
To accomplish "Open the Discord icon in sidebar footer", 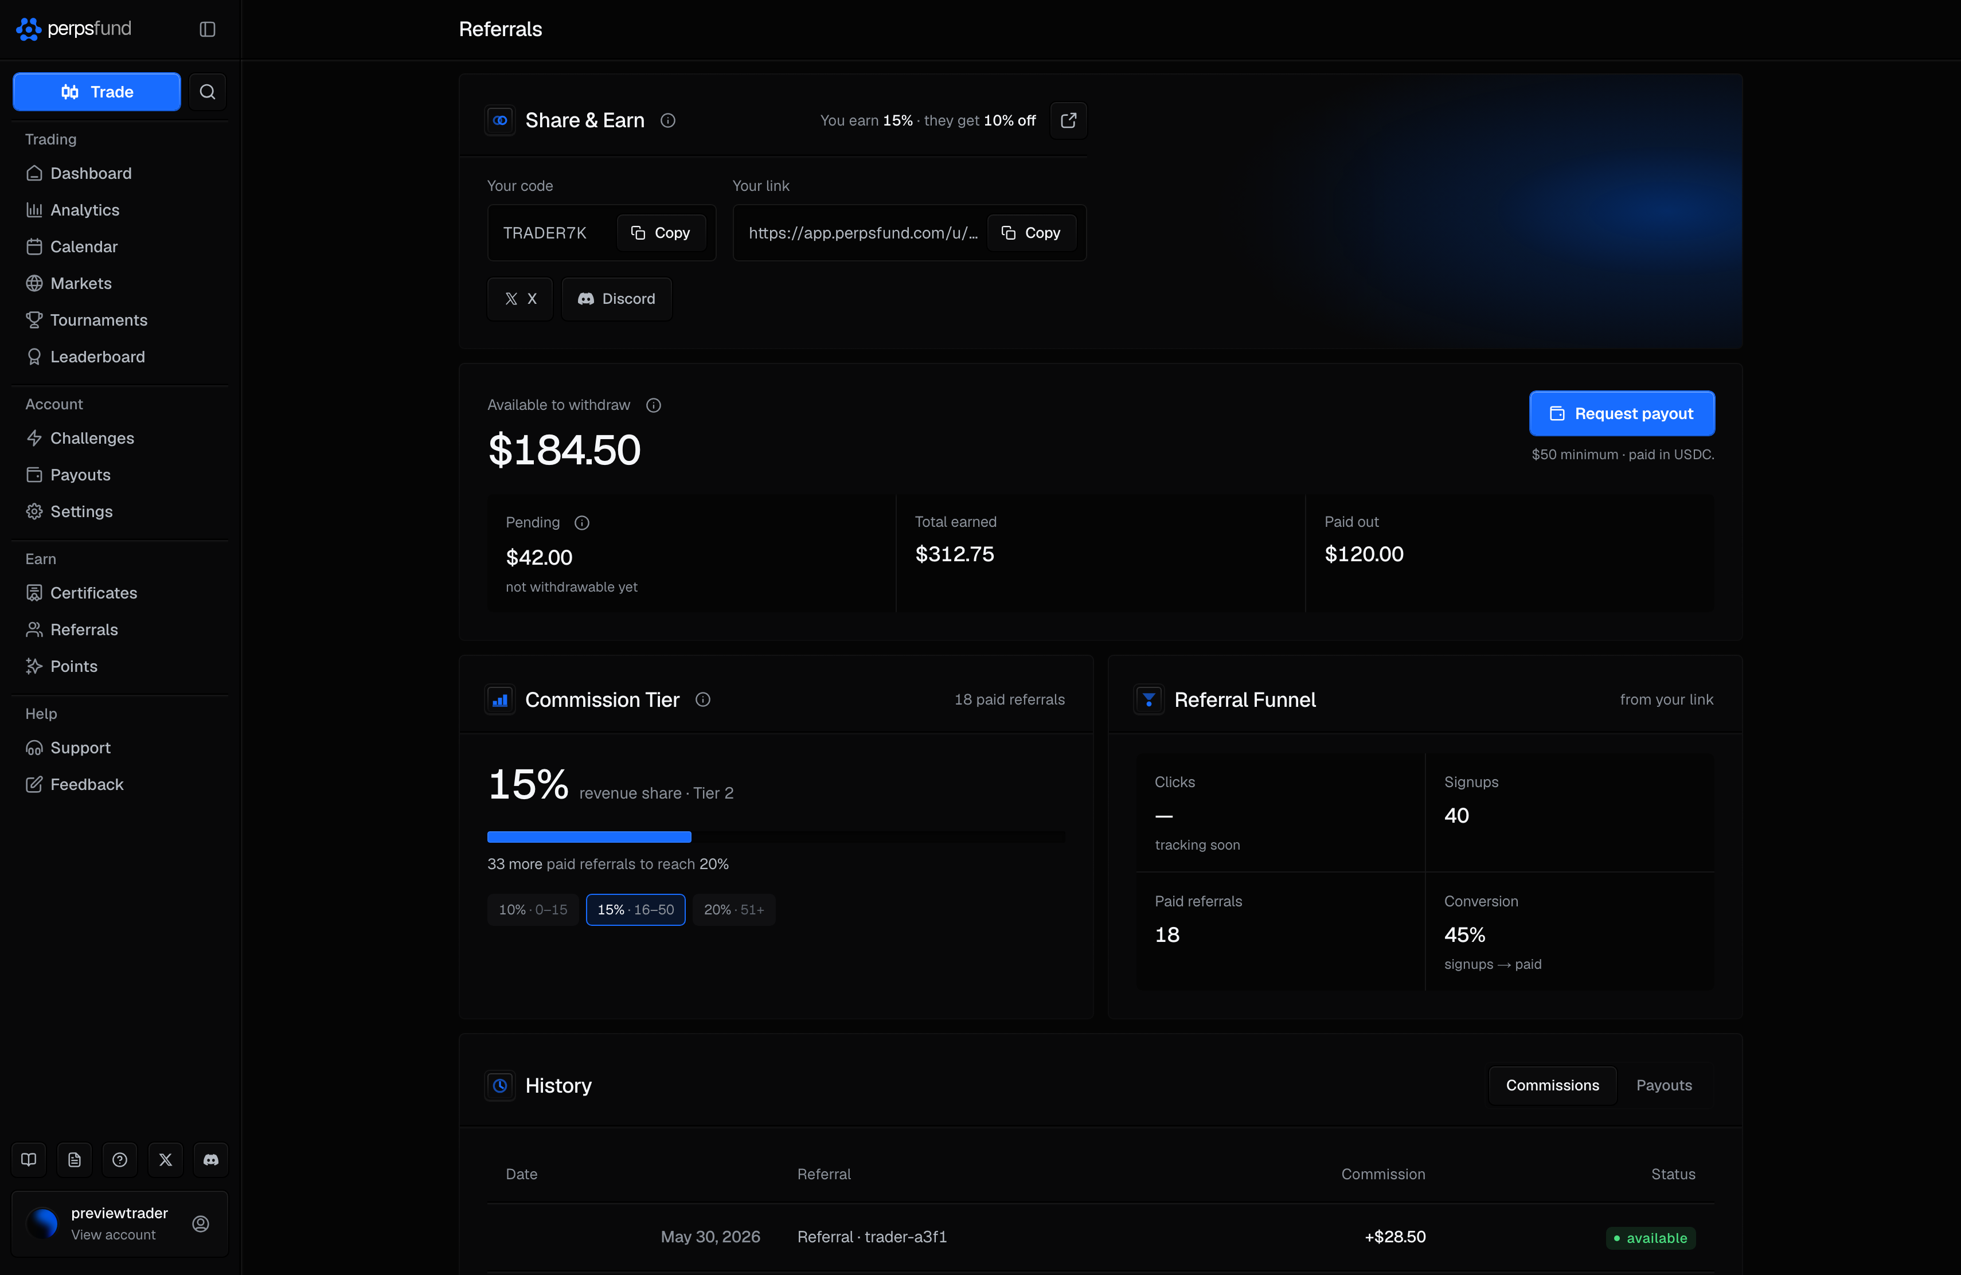I will coord(211,1160).
